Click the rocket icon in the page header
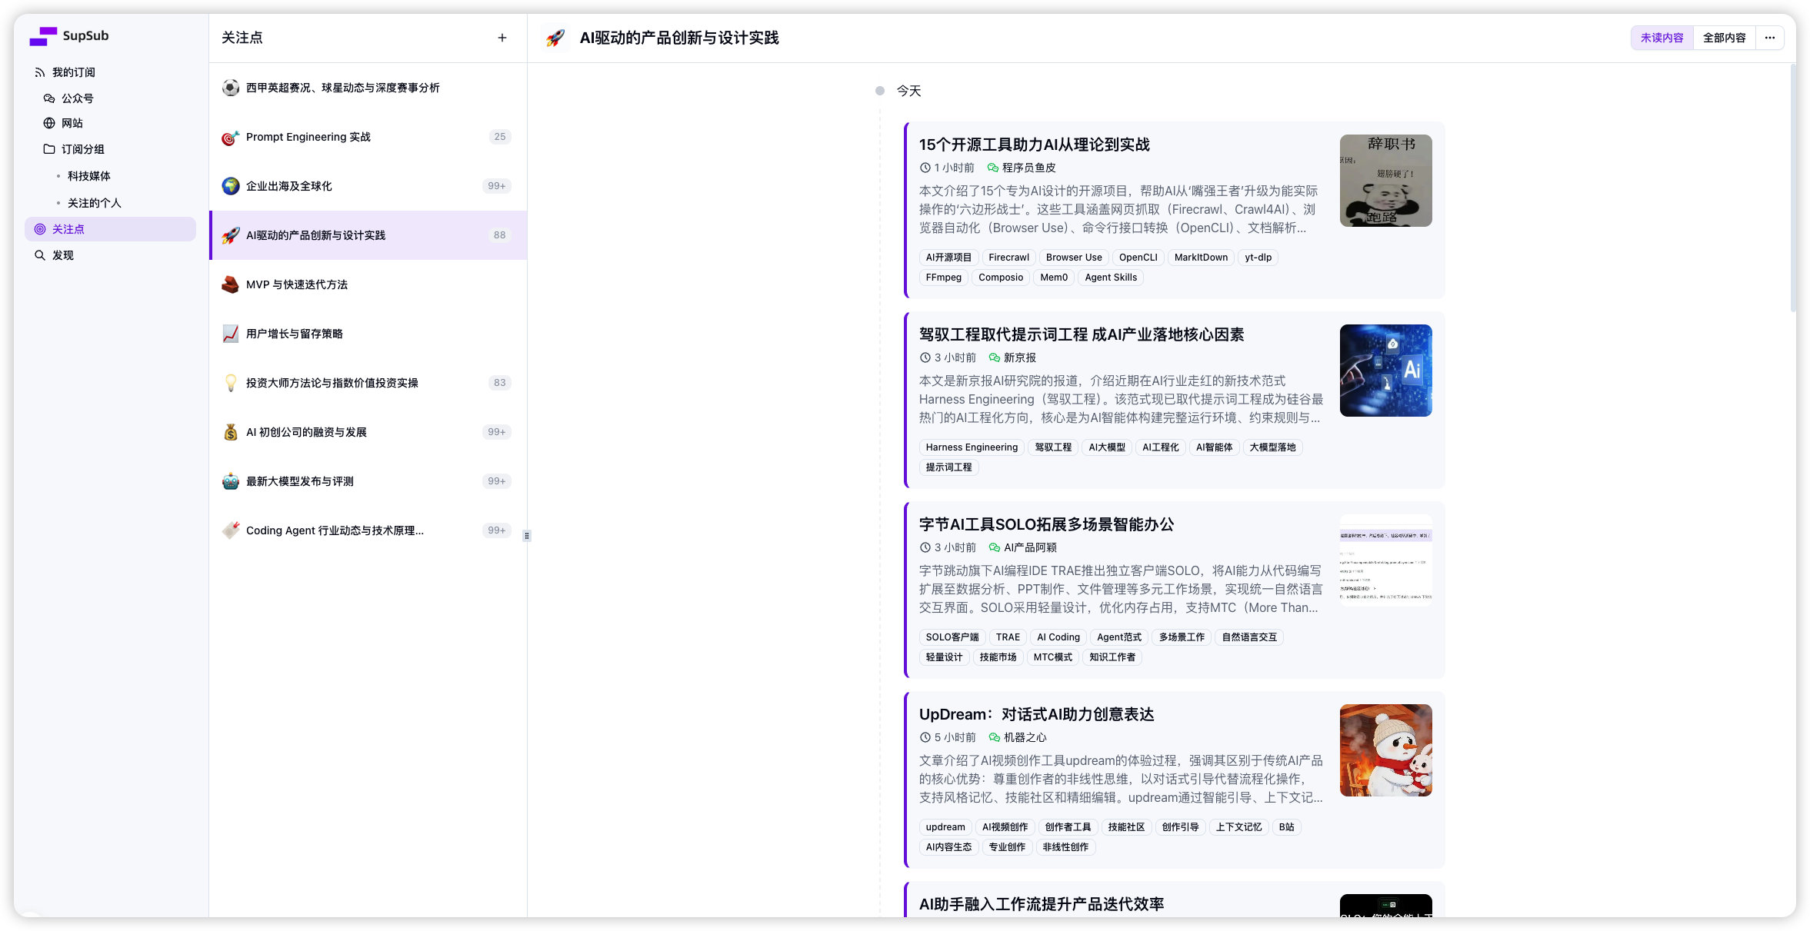 point(555,38)
